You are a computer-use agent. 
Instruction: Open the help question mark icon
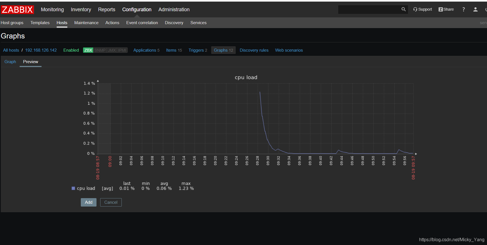463,10
